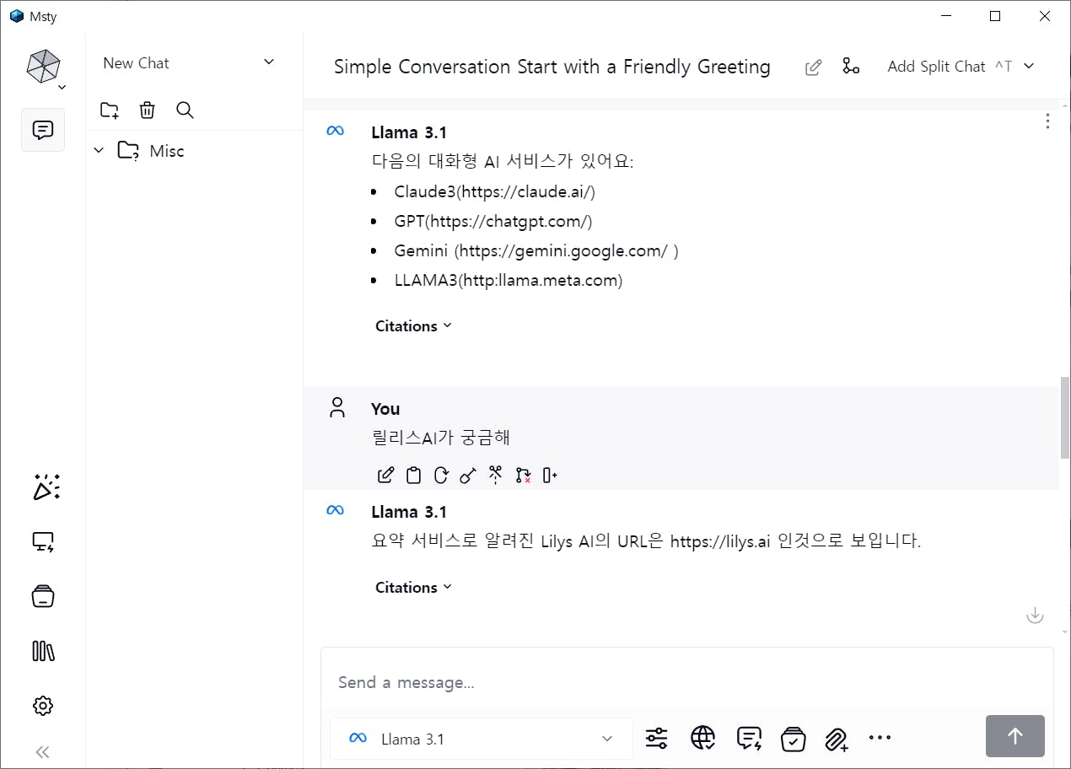Click the trash icon above folders
1071x769 pixels.
click(x=147, y=110)
